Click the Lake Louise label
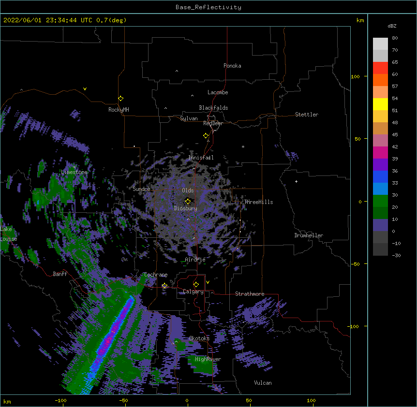The image size is (417, 407). [x=8, y=234]
